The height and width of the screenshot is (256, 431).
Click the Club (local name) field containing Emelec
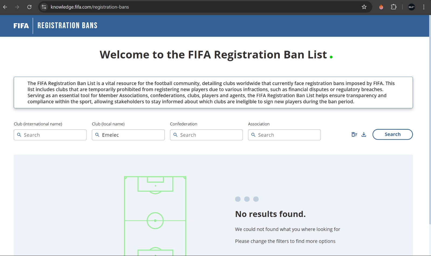click(x=128, y=135)
